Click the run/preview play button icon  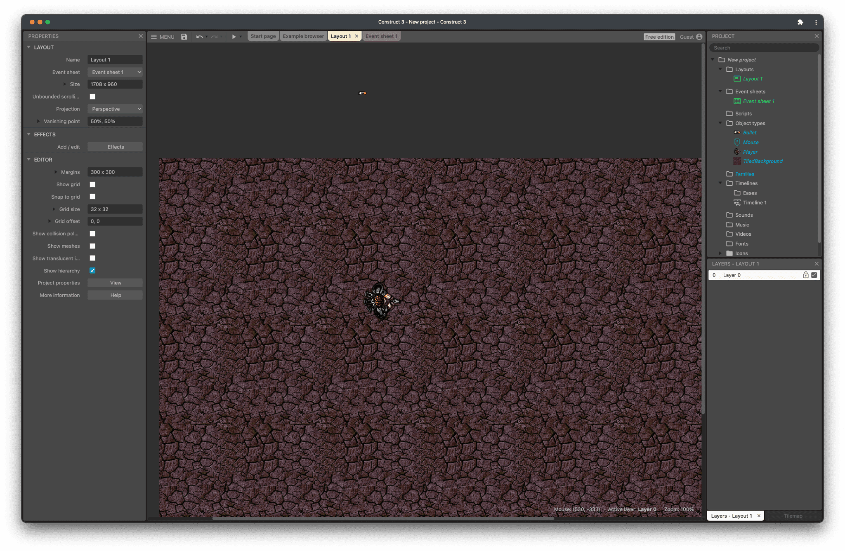point(233,36)
